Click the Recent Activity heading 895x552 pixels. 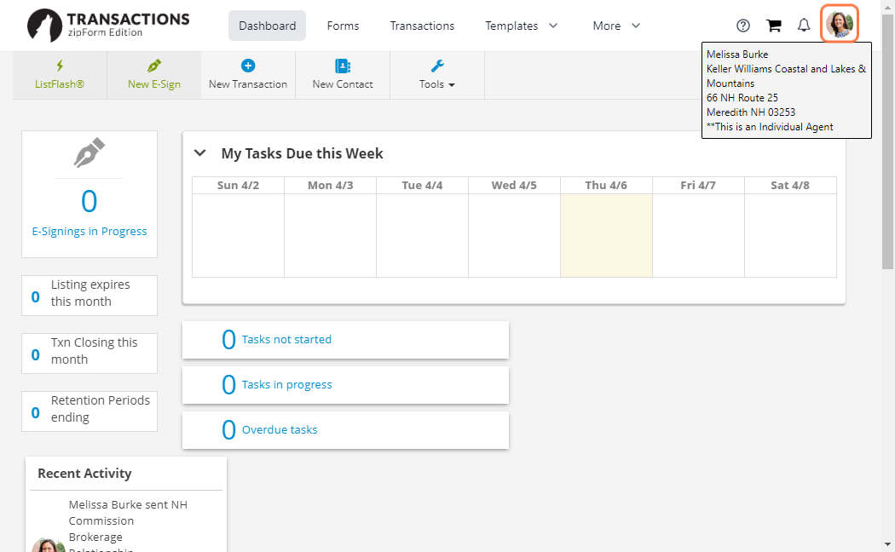pyautogui.click(x=84, y=474)
